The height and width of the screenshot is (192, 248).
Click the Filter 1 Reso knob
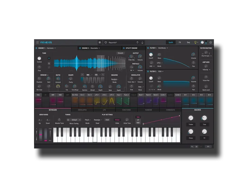[x=159, y=55]
